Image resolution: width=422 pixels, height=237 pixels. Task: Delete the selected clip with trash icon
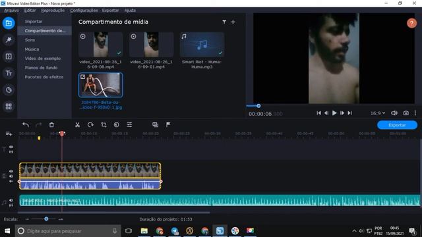pos(51,124)
